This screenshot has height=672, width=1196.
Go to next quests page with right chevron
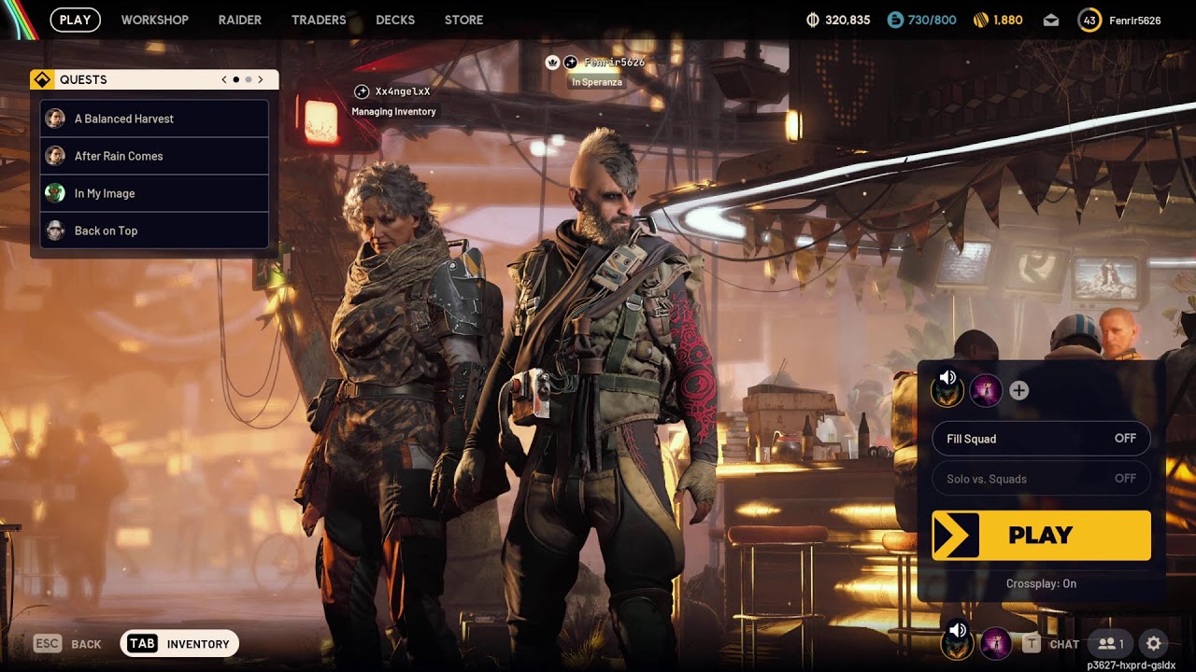[261, 79]
